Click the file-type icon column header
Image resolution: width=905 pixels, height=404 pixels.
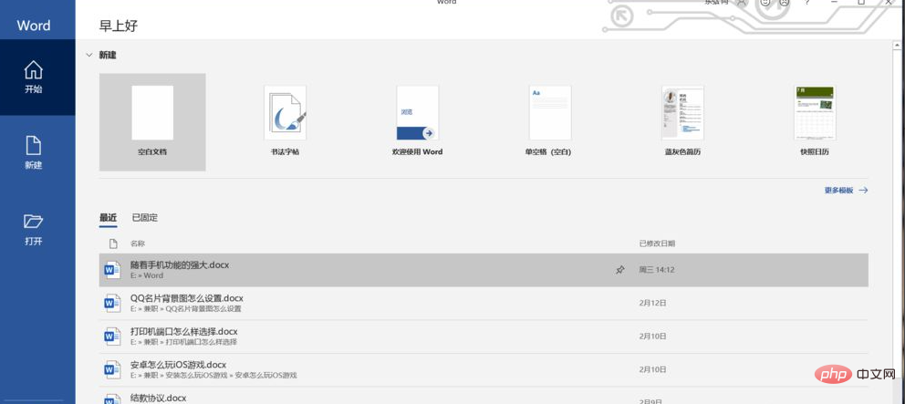[113, 243]
